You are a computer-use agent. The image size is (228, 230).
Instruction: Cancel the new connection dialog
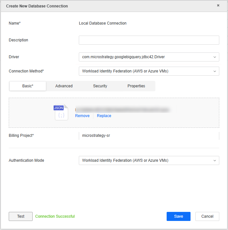pyautogui.click(x=207, y=216)
